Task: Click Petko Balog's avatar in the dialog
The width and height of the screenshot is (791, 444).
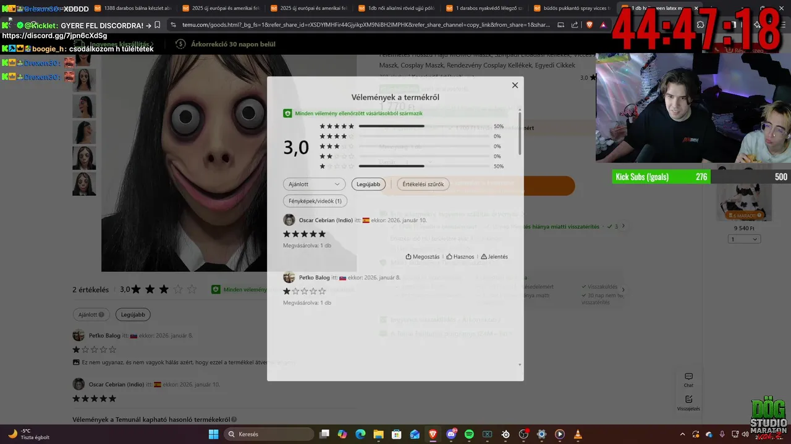Action: tap(289, 277)
